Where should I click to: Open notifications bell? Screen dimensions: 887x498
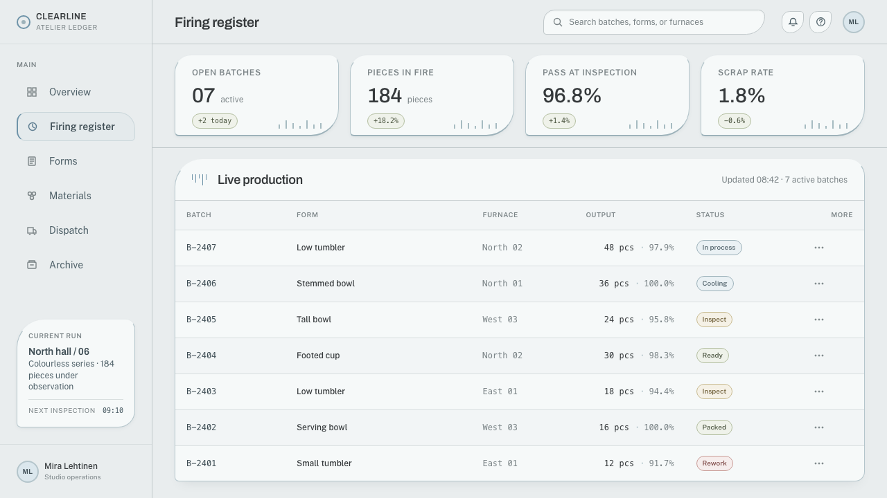(793, 22)
